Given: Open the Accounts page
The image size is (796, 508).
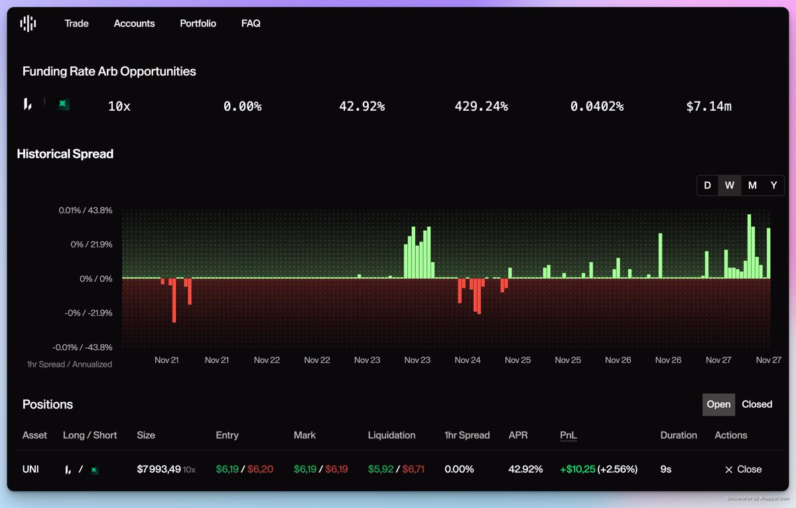Looking at the screenshot, I should [x=134, y=23].
